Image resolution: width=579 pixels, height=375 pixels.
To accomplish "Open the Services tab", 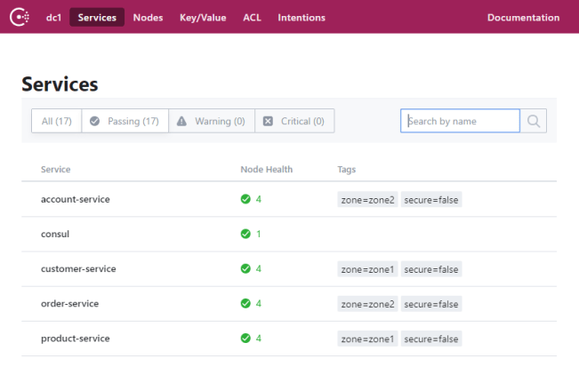I will point(97,18).
